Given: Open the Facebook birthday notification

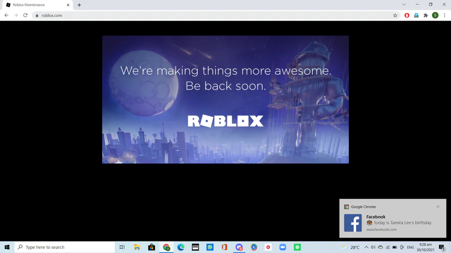Looking at the screenshot, I should click(393, 218).
